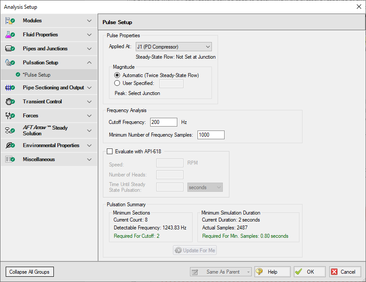
Task: Enable Evaluate with API-618 checkbox
Action: [x=110, y=152]
